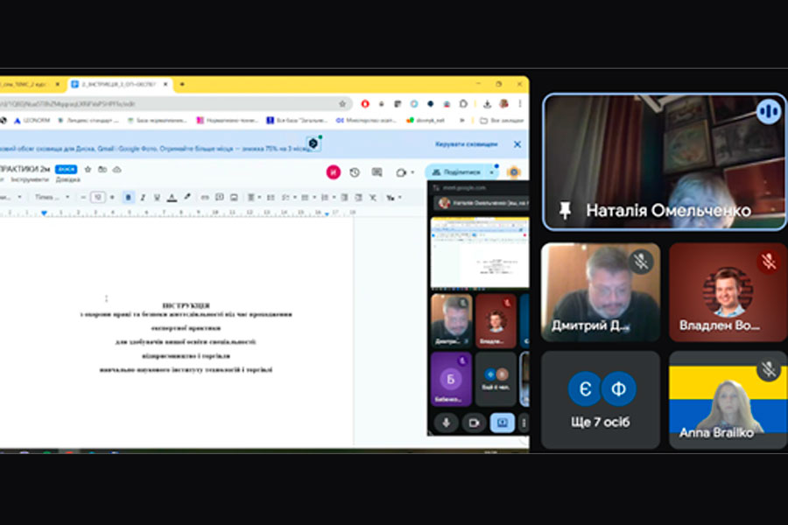Increase font size with plus button
The height and width of the screenshot is (525, 788).
pos(112,198)
